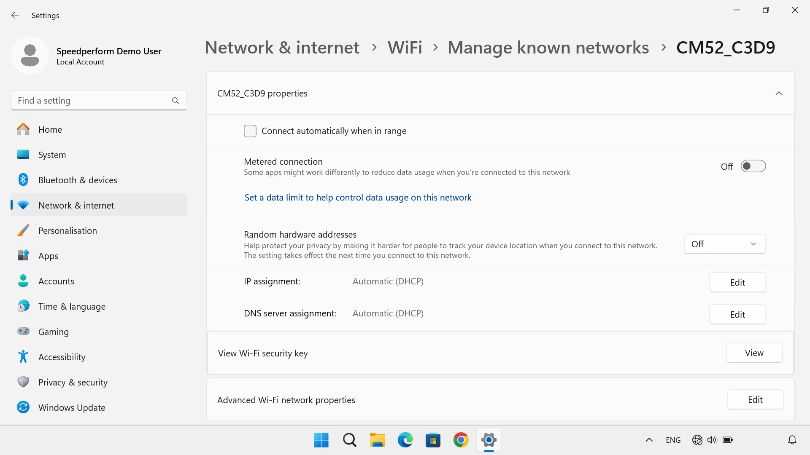The image size is (810, 455).
Task: Open the Accessibility settings page
Action: [62, 357]
